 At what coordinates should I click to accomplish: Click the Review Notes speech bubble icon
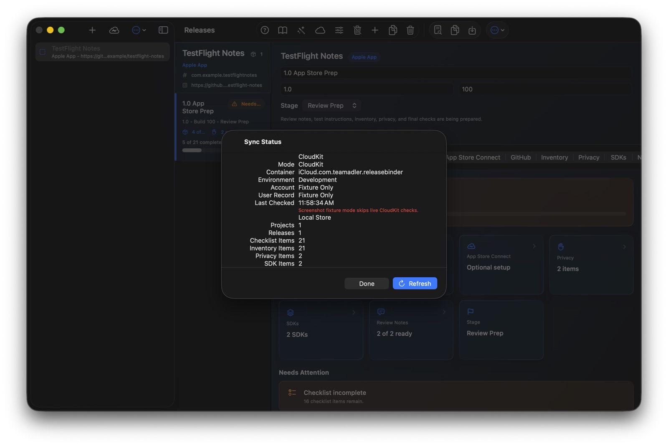pyautogui.click(x=381, y=312)
